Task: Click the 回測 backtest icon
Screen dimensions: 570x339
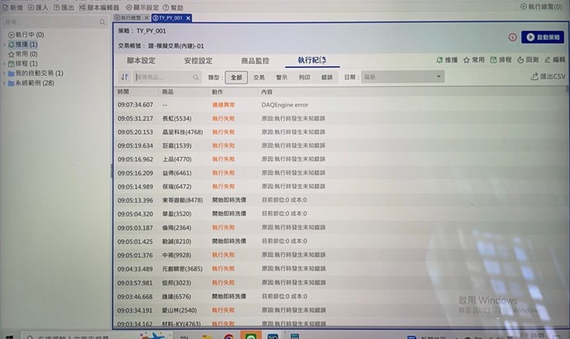Action: (x=528, y=60)
